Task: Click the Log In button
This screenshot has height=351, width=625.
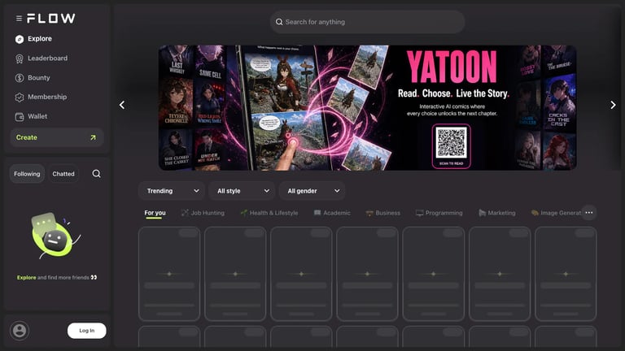Action: coord(87,331)
